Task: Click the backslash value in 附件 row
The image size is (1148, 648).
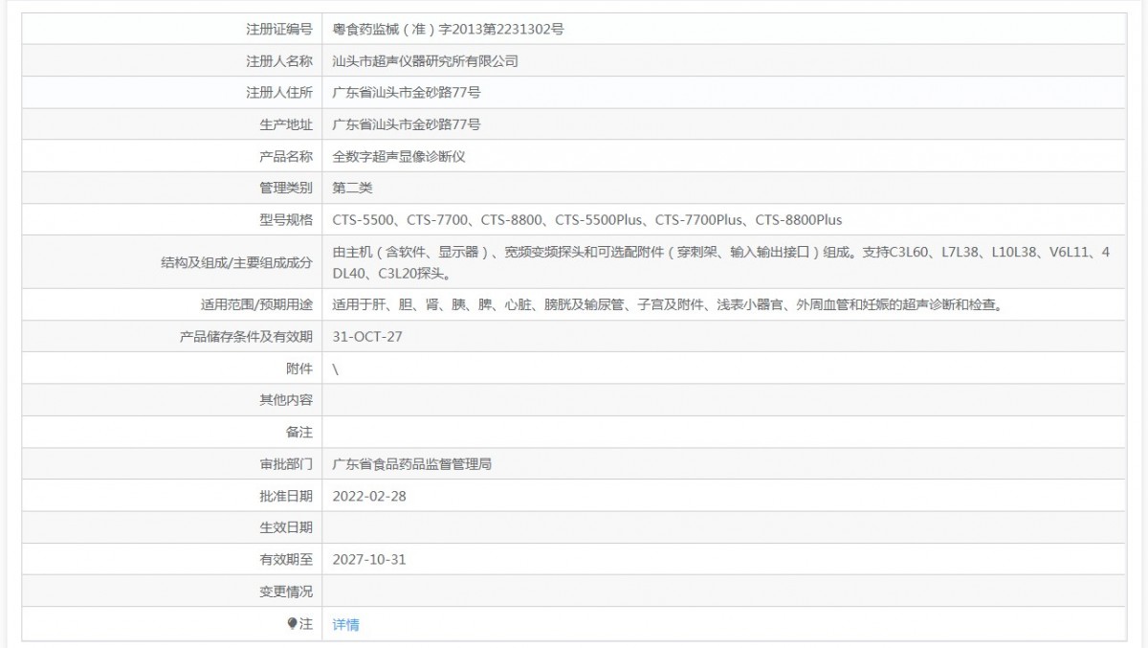Action: click(x=336, y=368)
